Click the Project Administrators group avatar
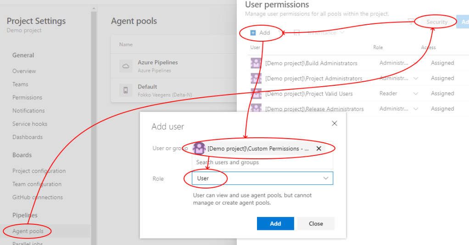 [x=256, y=78]
